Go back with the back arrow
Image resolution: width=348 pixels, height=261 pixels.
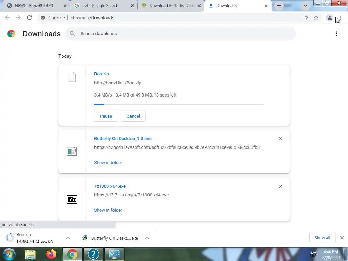[7, 18]
